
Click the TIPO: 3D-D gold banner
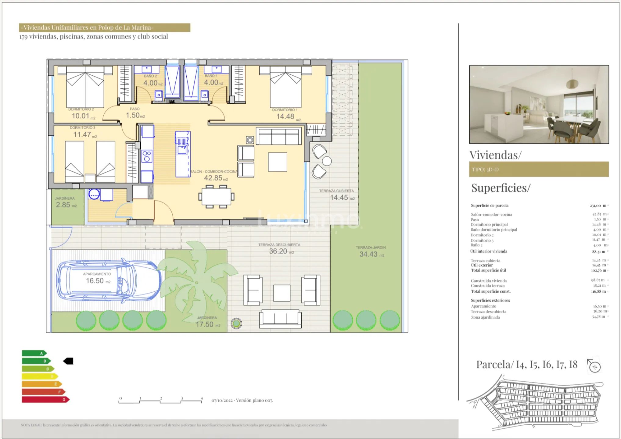[x=539, y=170]
